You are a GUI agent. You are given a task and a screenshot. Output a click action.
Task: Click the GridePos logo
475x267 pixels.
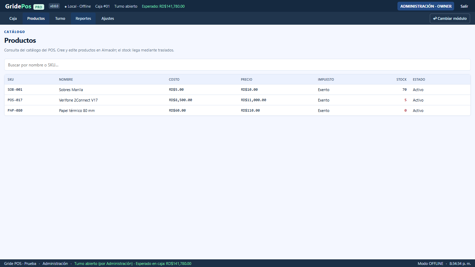pos(18,6)
